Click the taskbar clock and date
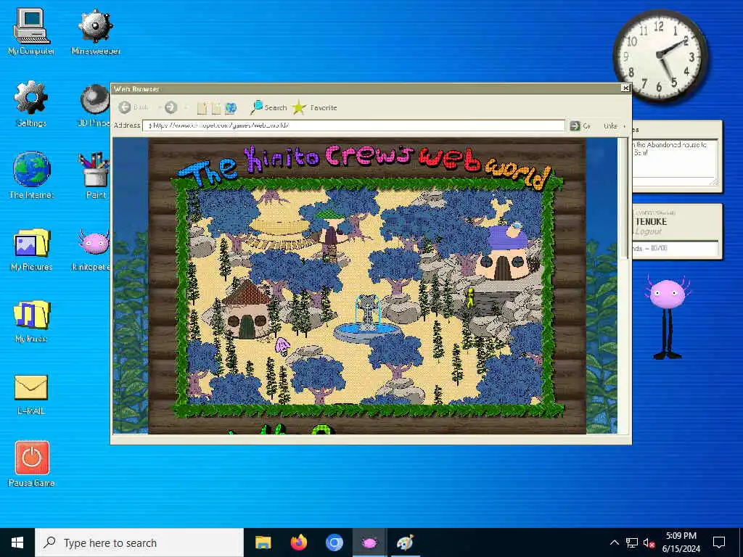Screen dimensions: 743x557 [681, 542]
